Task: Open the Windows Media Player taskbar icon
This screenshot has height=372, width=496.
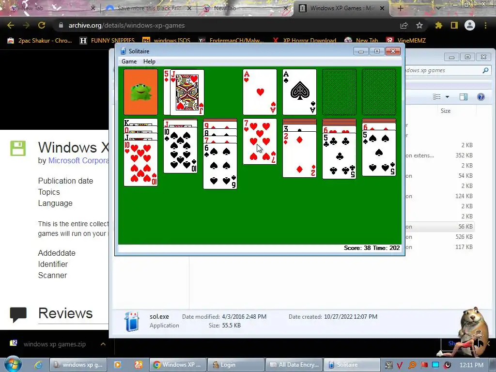Action: click(x=118, y=365)
